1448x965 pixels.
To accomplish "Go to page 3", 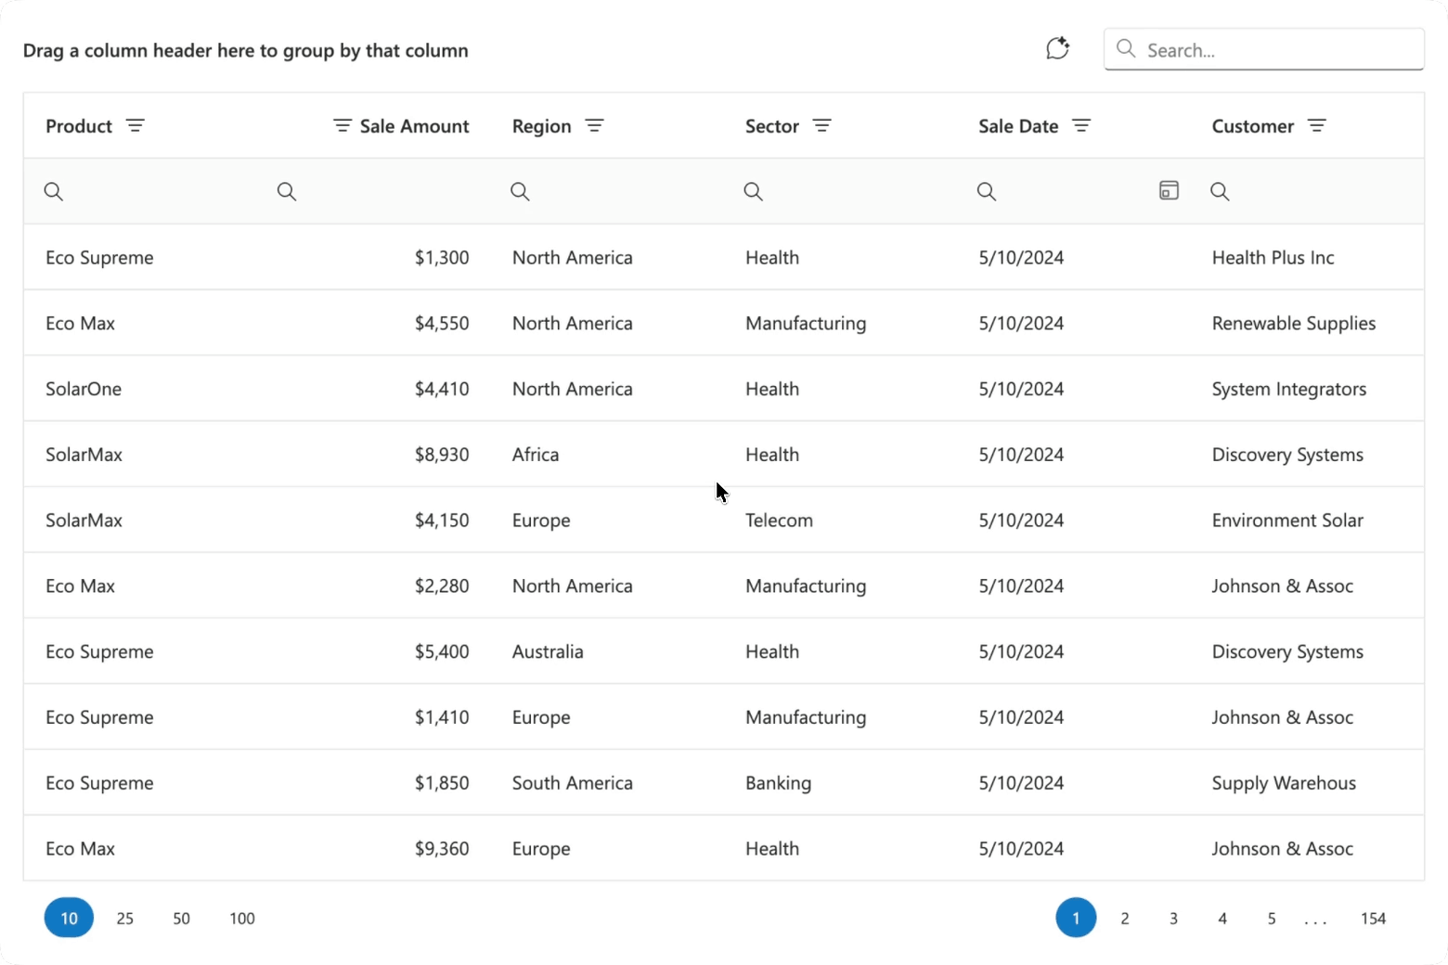I will [1173, 918].
